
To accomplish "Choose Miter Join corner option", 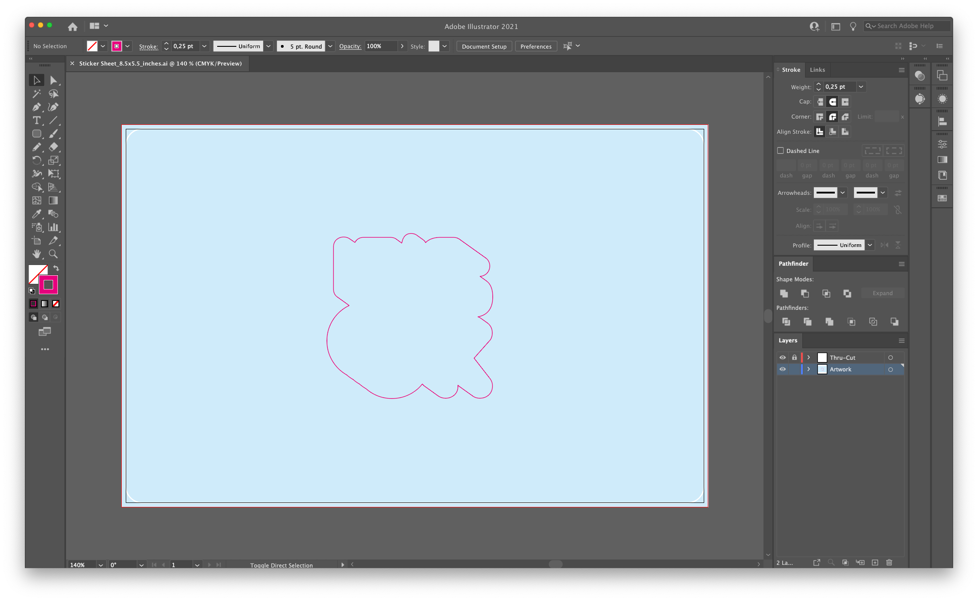I will pyautogui.click(x=820, y=117).
